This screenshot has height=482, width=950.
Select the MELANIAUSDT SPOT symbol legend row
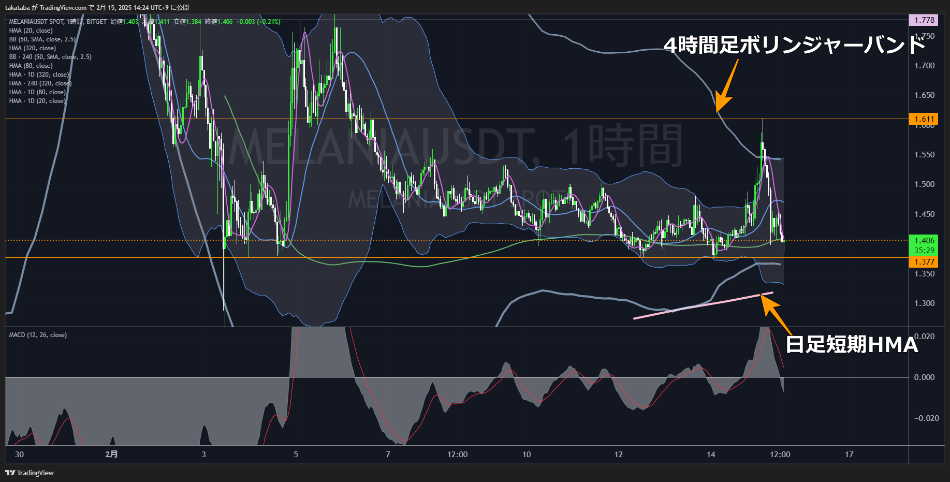(144, 22)
